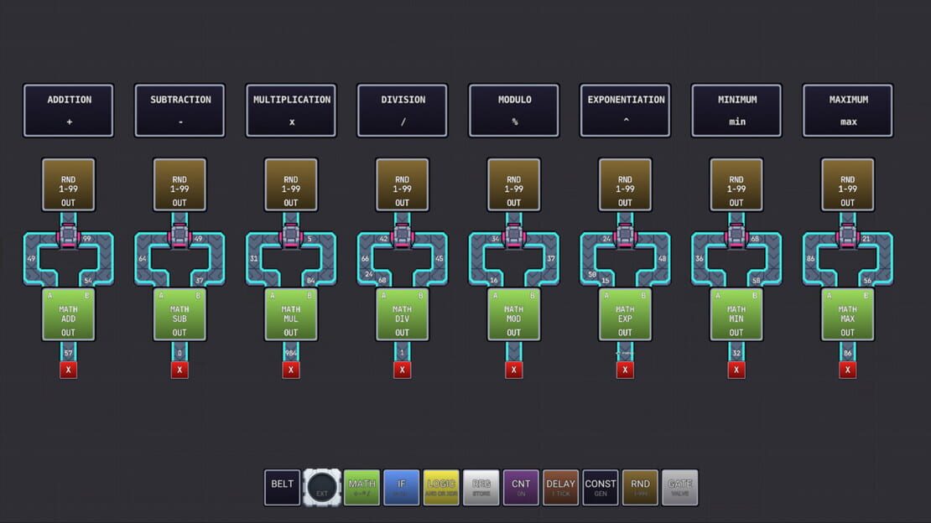The height and width of the screenshot is (523, 931).
Task: Click the RND 1-99 block above MATH EXP
Action: [x=625, y=184]
